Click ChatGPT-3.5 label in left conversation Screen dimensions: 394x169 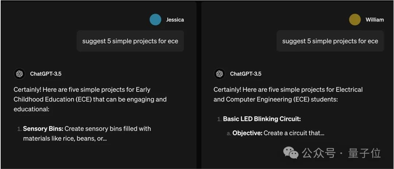[x=46, y=74]
